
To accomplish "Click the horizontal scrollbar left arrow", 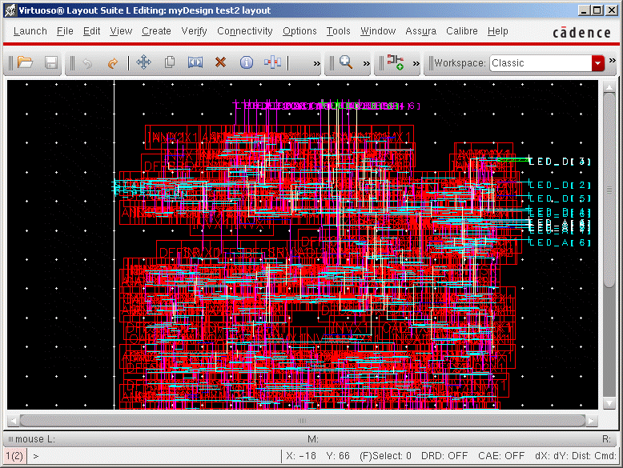I will [x=13, y=420].
